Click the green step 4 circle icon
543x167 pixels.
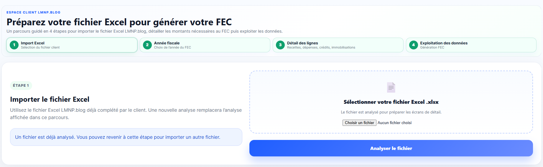[413, 45]
